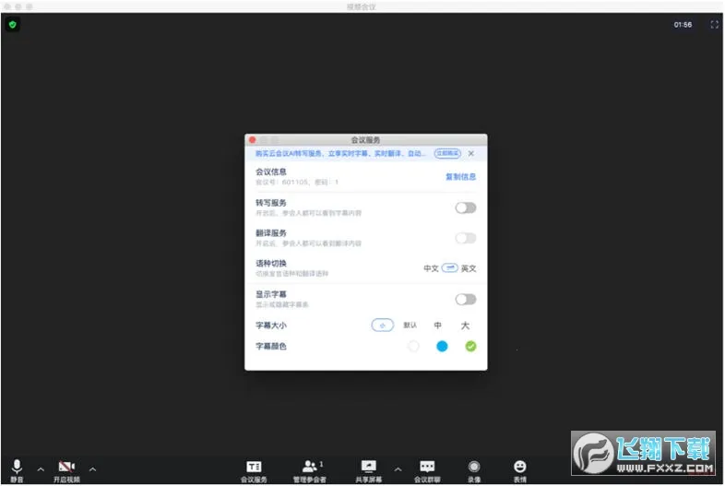Viewport: 725px width, 486px height.
Task: Start 共享屏幕 screen sharing
Action: pos(369,467)
